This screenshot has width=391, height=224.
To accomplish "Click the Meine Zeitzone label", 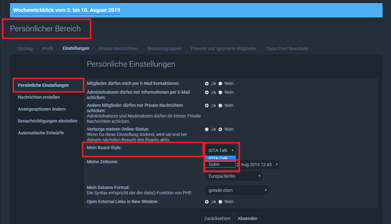I will pos(103,162).
